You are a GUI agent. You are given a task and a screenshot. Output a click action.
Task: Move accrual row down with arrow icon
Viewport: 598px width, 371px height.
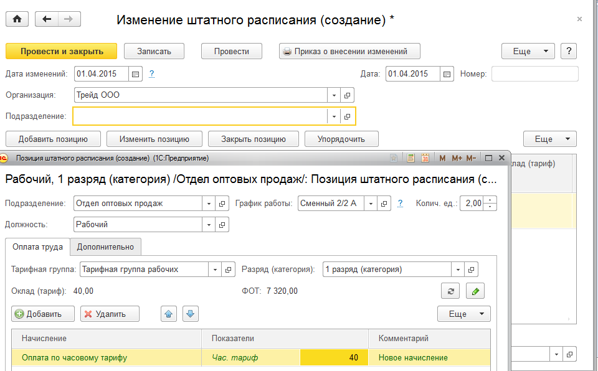191,314
